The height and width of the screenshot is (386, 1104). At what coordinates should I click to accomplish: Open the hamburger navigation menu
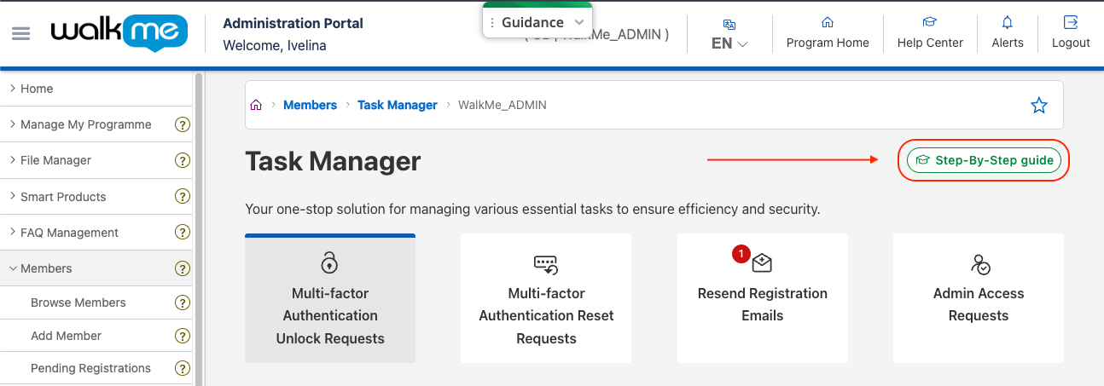[x=21, y=33]
